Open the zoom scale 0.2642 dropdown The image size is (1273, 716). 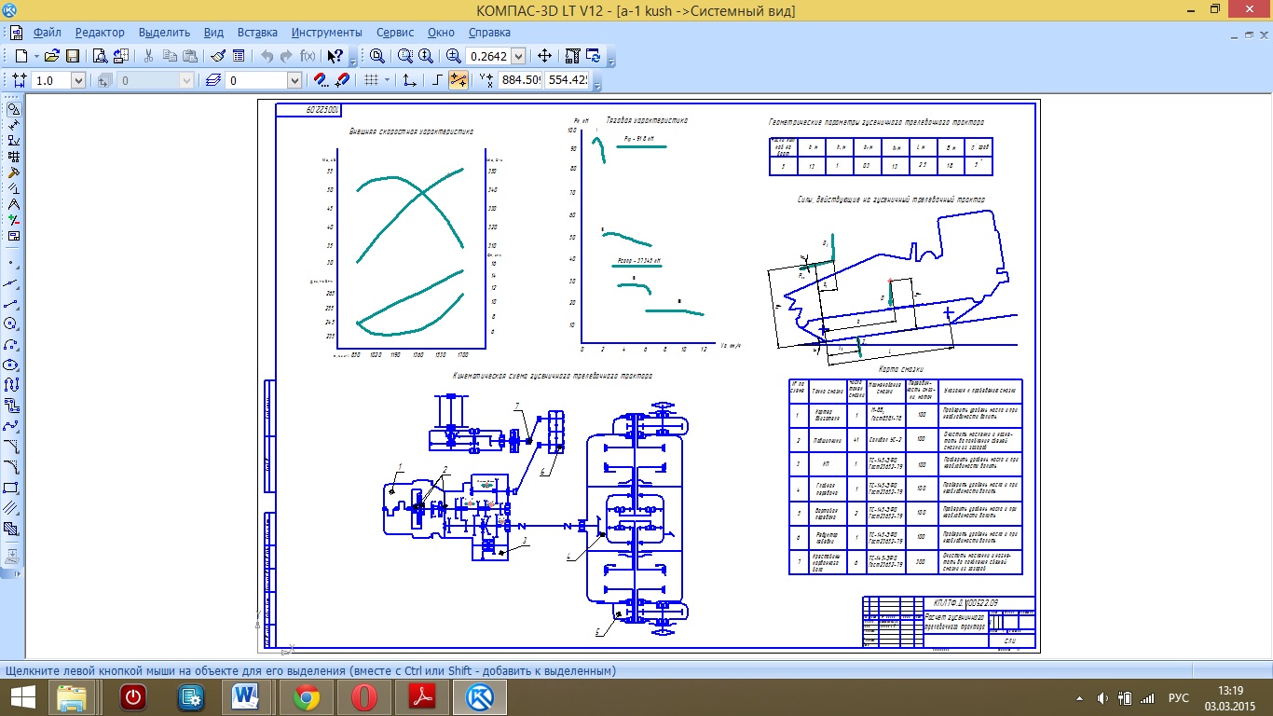pyautogui.click(x=518, y=56)
